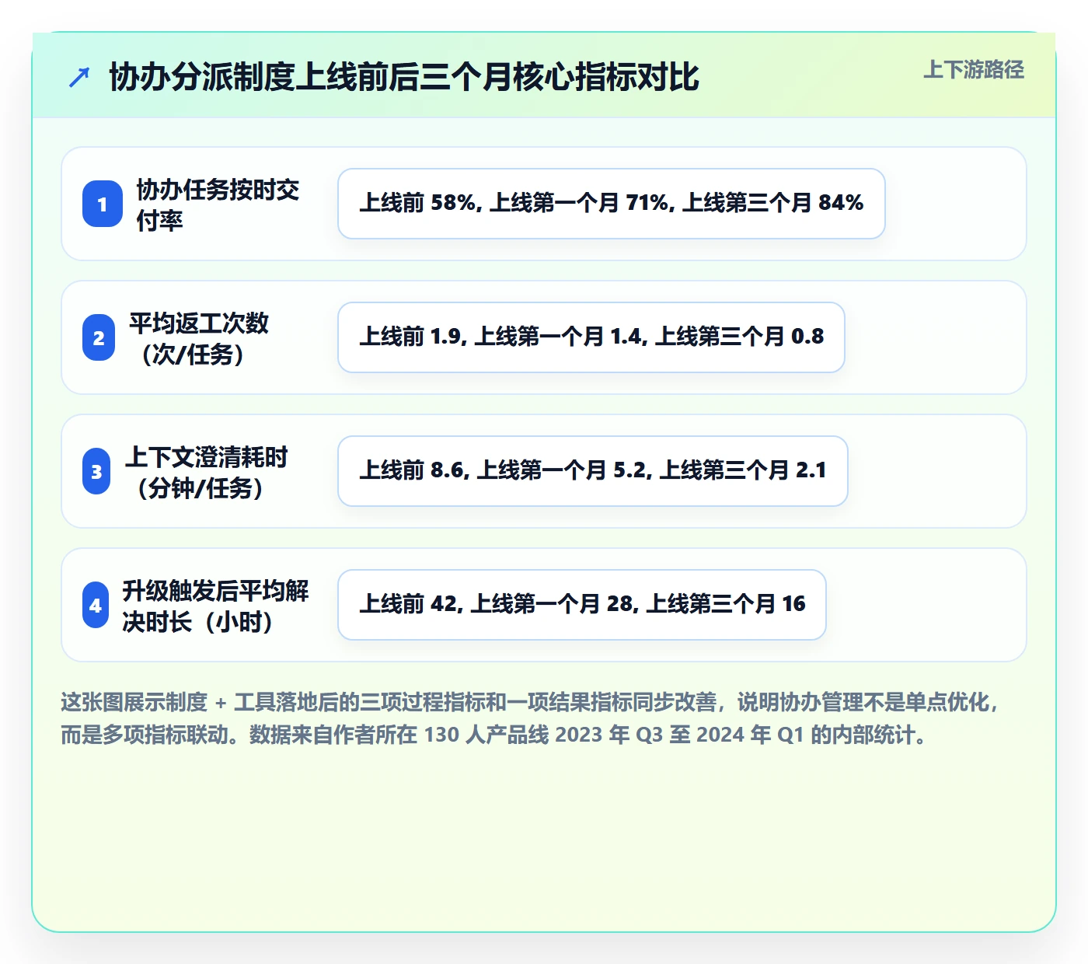Click the number 1 badge
This screenshot has height=964, width=1088.
tap(103, 204)
